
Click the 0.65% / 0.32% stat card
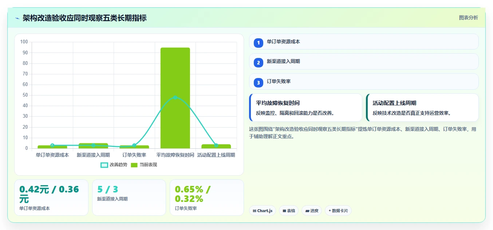[207, 198]
